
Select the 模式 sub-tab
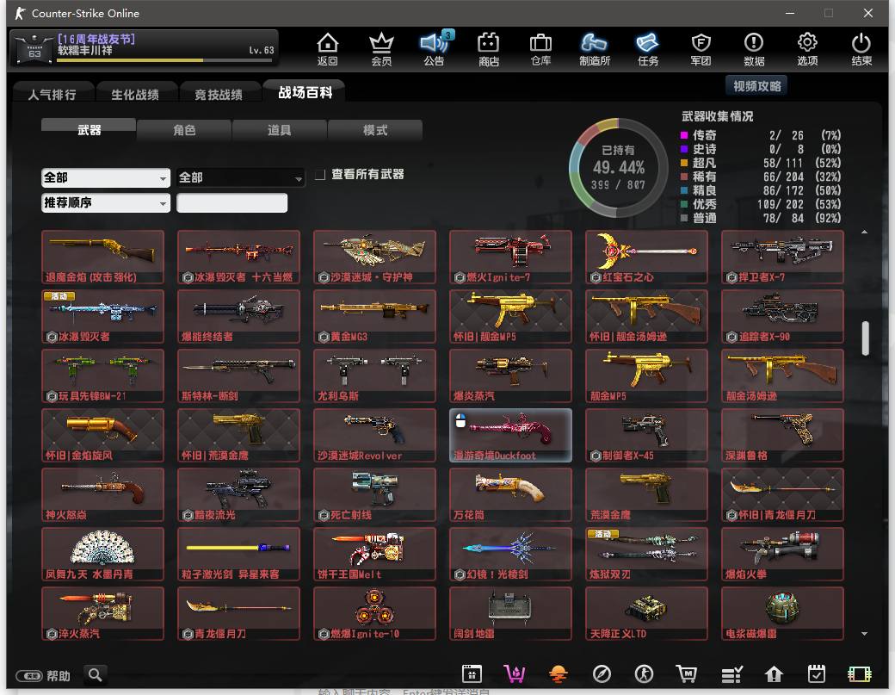pos(375,130)
